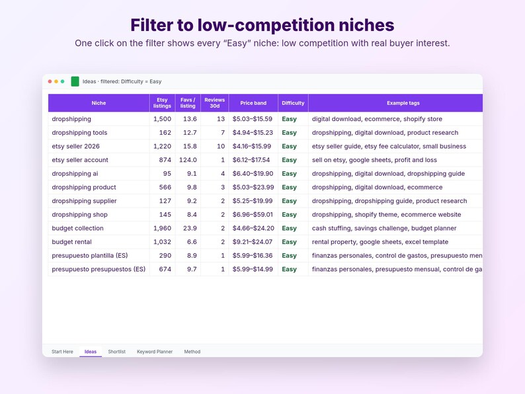Select the 'dropshipping product' niche cell
Screen dimensions: 525x394
99,188
